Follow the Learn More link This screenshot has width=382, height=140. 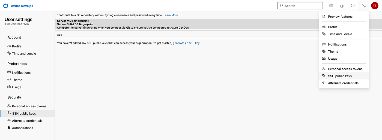171,15
